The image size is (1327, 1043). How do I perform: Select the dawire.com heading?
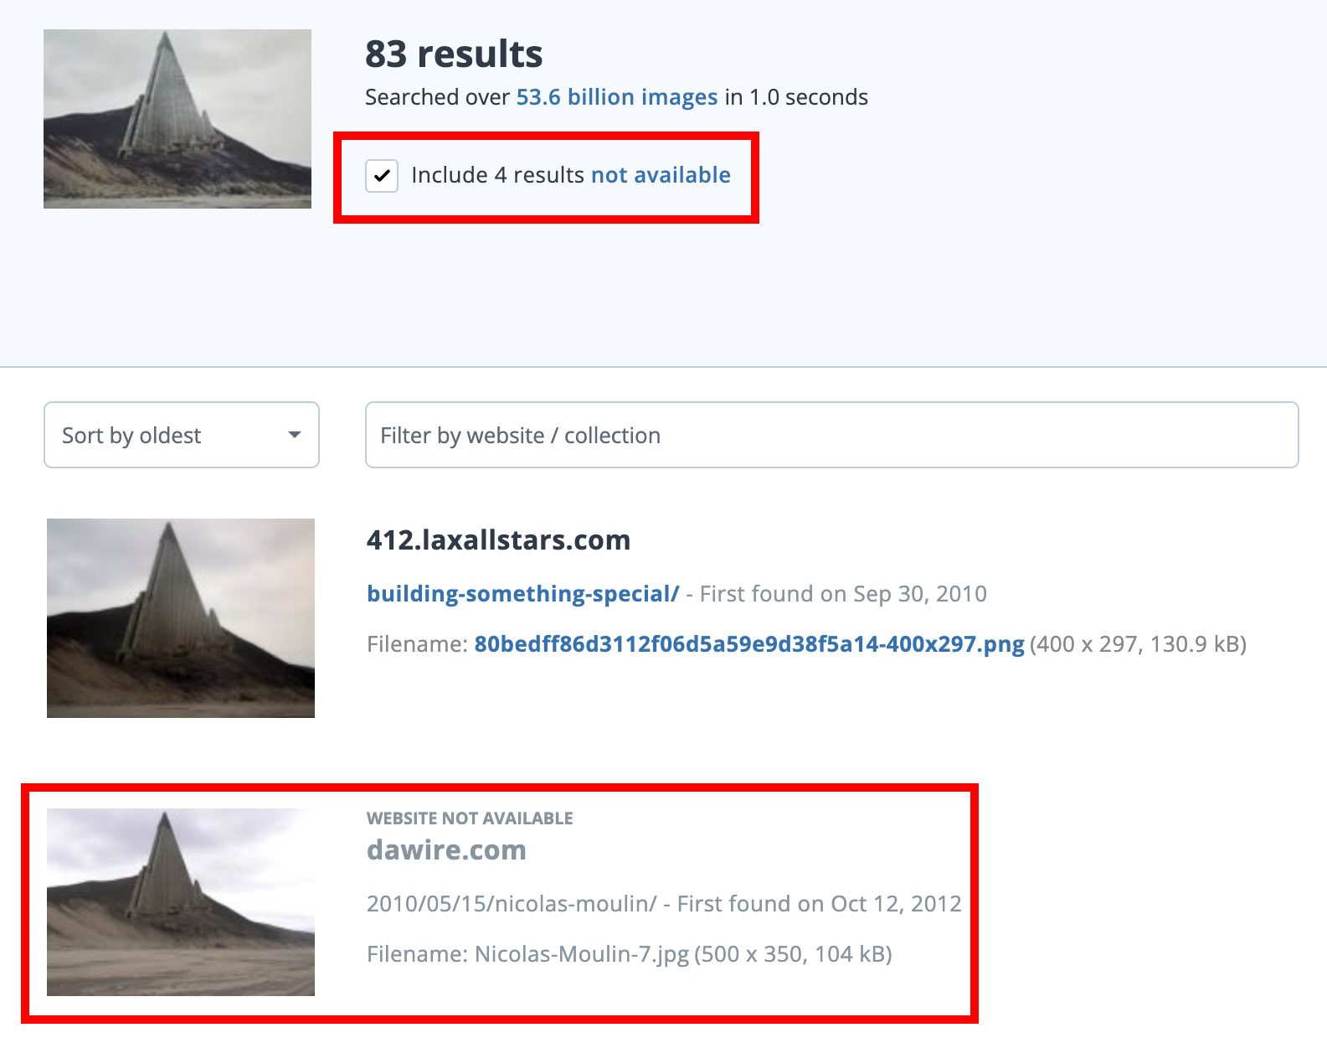point(446,850)
